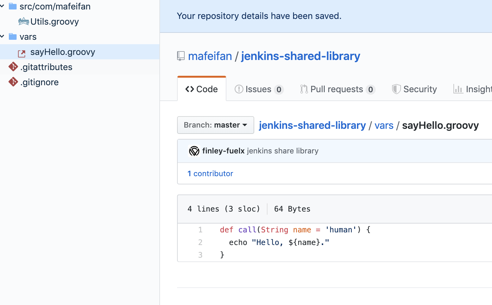
Task: Open the Security tab
Action: coord(414,89)
